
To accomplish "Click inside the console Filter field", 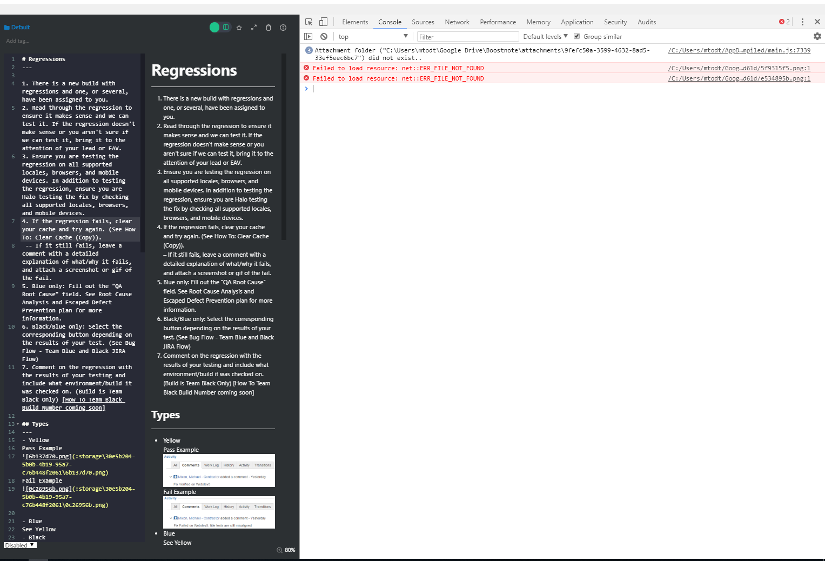I will coord(467,36).
